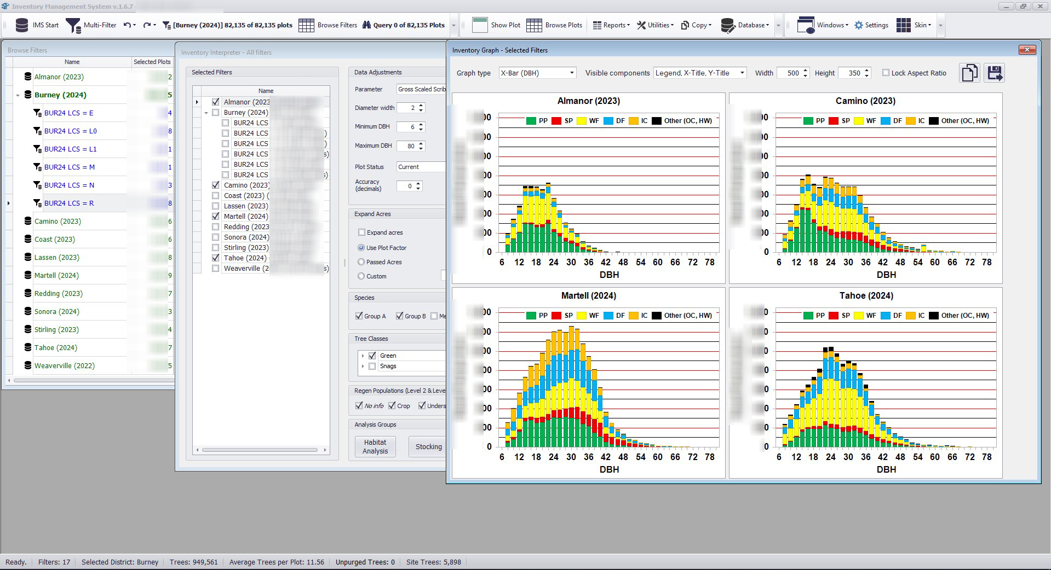Viewport: 1051px width, 570px height.
Task: Click the Query binoculars icon
Action: point(367,25)
